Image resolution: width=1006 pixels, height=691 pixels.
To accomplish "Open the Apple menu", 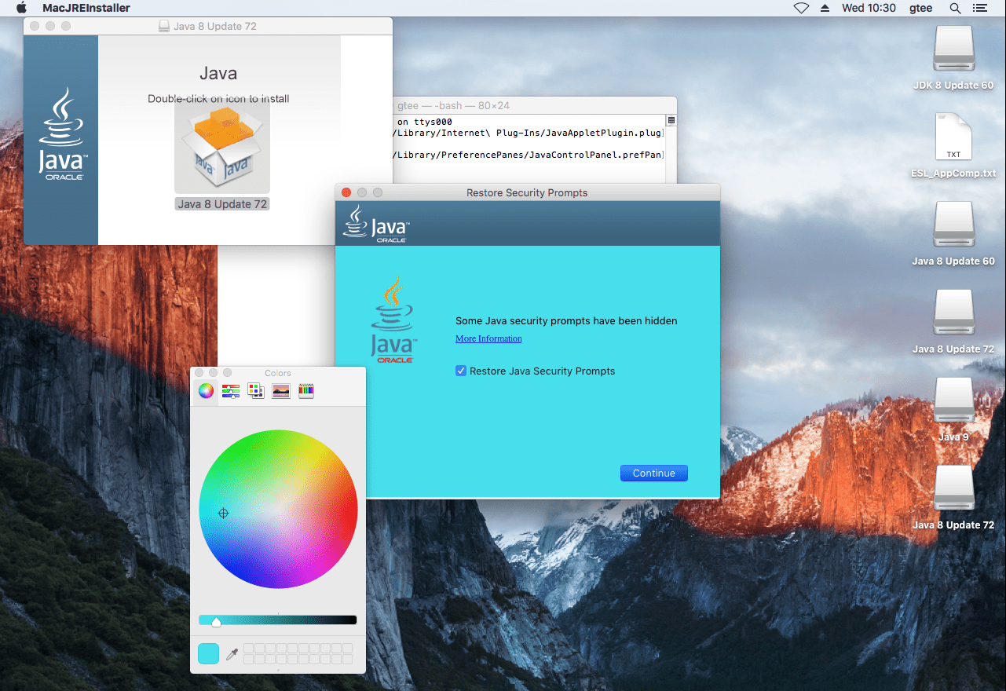I will [x=20, y=8].
